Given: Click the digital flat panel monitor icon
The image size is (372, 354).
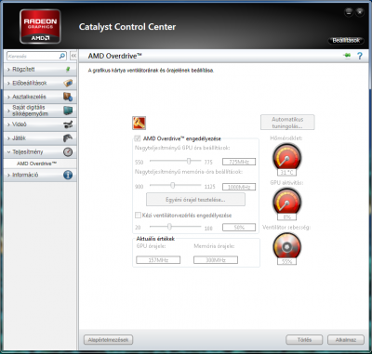Looking at the screenshot, I should 68,111.
